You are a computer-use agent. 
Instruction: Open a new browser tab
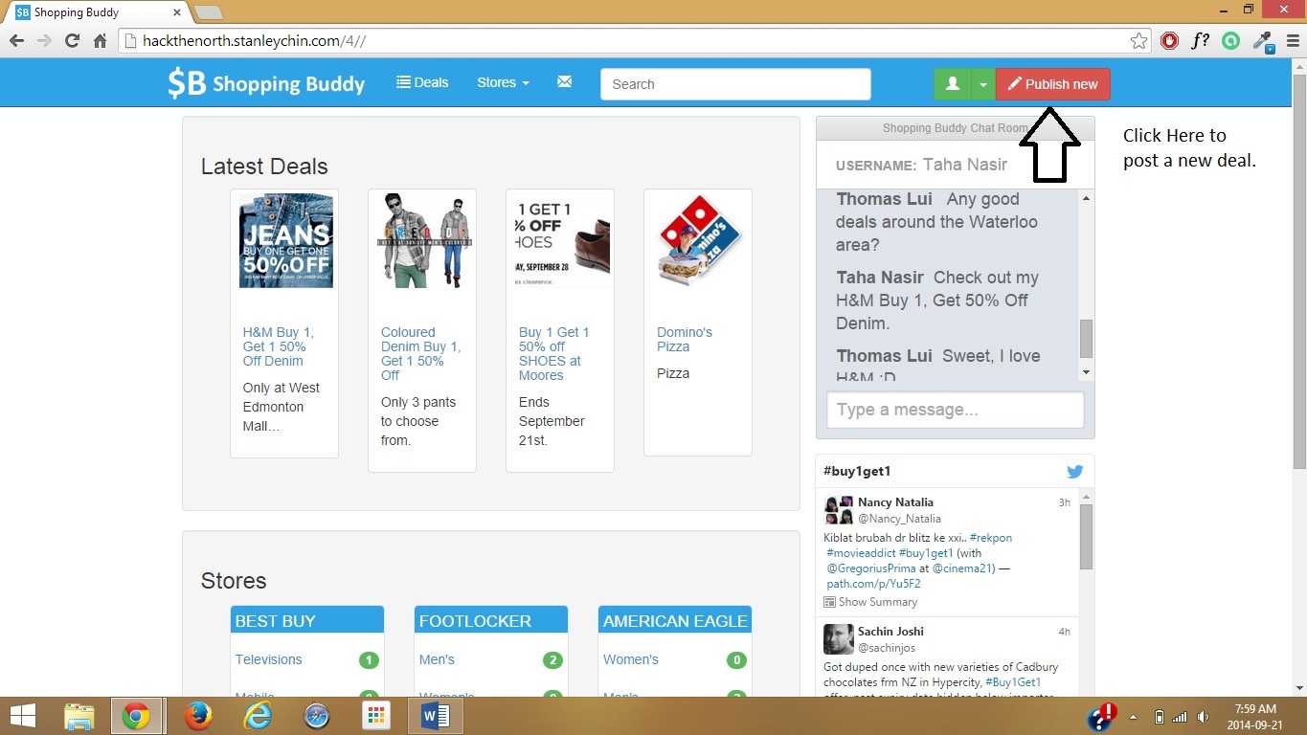coord(208,12)
